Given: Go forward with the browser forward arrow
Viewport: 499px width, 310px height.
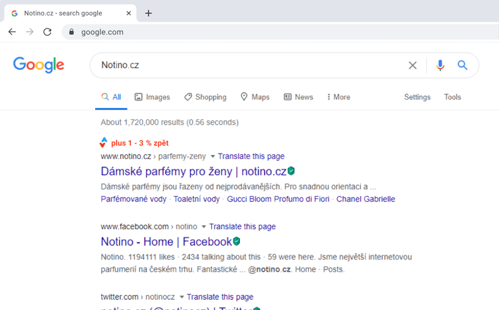Looking at the screenshot, I should coord(30,32).
